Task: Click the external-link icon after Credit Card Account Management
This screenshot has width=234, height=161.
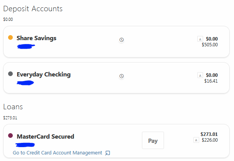Action: (108, 153)
